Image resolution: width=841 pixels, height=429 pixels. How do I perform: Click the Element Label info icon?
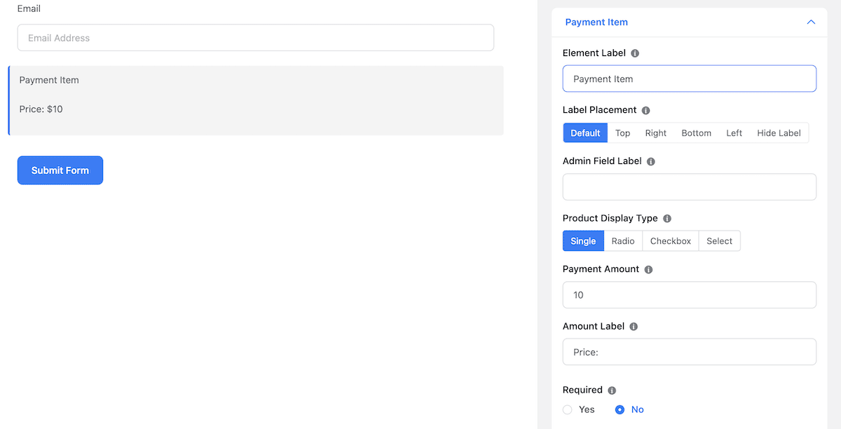(x=635, y=53)
